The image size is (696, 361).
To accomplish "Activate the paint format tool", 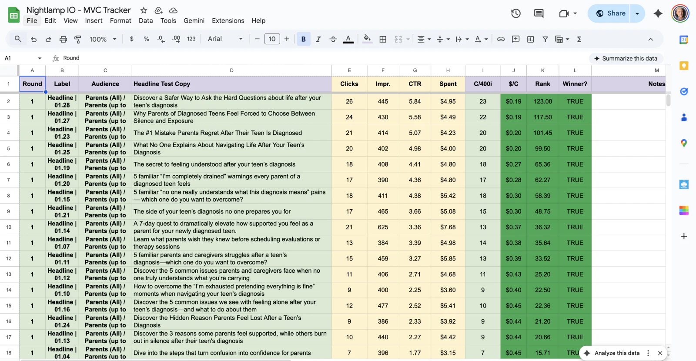I will pyautogui.click(x=78, y=39).
